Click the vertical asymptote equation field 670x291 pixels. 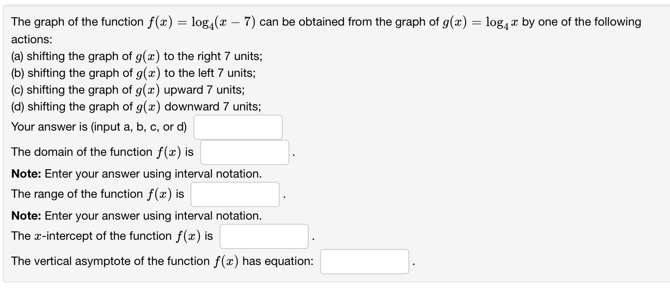point(365,262)
